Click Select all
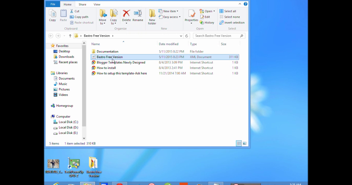The height and width of the screenshot is (185, 352). coord(228,11)
